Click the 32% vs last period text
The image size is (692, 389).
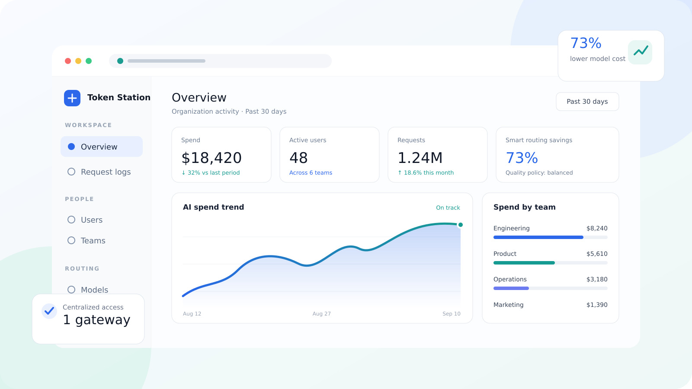[x=211, y=172]
